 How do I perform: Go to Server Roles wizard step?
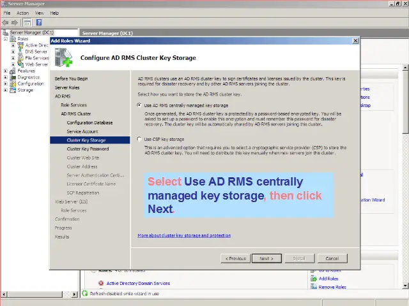coord(67,87)
